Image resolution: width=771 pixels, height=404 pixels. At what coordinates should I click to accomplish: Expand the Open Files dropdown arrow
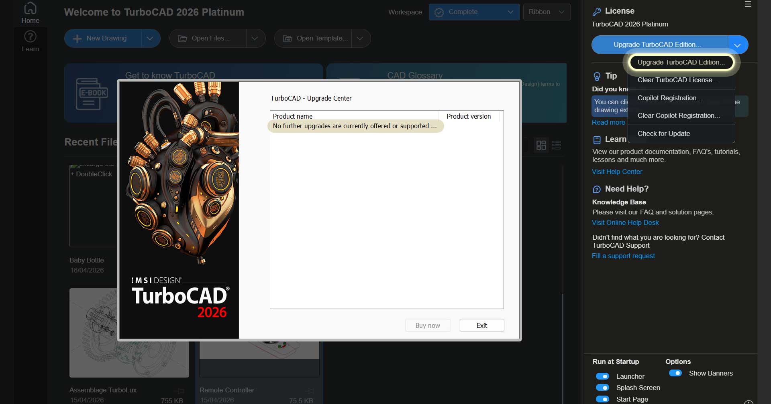click(255, 38)
